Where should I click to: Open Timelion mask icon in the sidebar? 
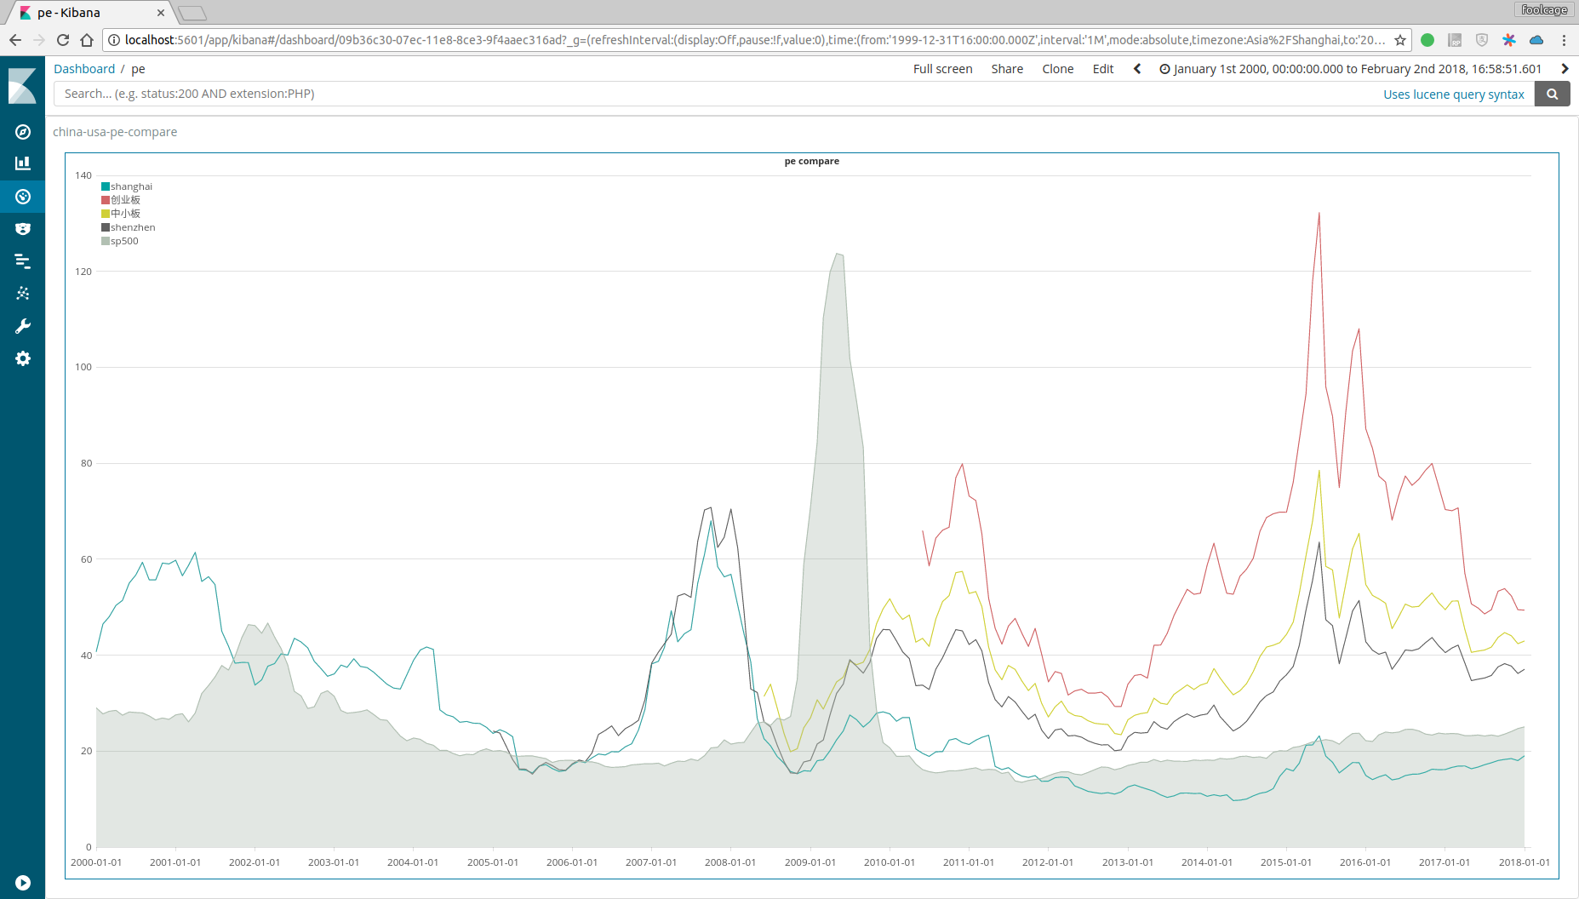23,229
